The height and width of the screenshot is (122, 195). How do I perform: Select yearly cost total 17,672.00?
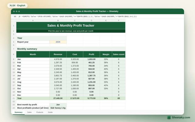pos(75,98)
